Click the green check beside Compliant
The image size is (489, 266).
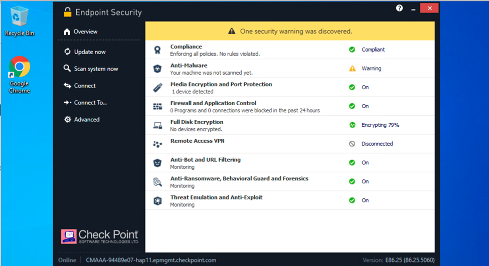tap(352, 50)
